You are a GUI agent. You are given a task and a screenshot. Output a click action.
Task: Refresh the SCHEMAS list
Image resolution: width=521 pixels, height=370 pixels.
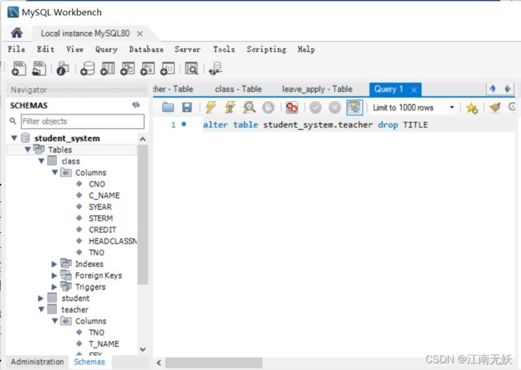136,105
